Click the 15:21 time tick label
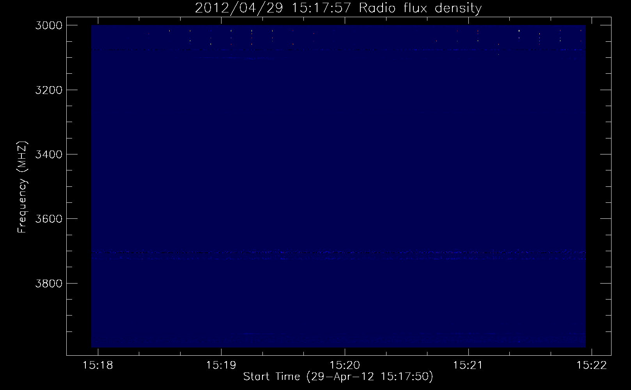 468,365
